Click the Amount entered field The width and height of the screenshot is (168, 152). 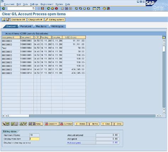coord(107,135)
